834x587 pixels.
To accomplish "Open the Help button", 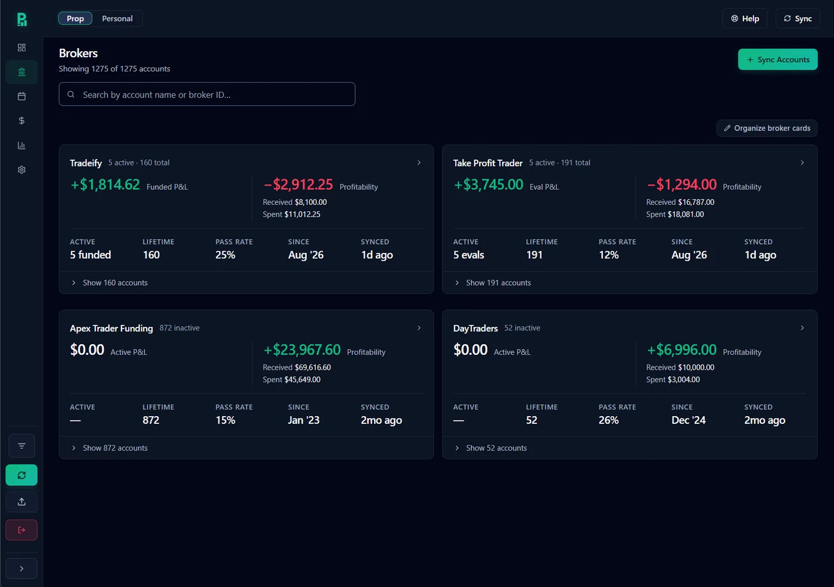I will [x=745, y=18].
